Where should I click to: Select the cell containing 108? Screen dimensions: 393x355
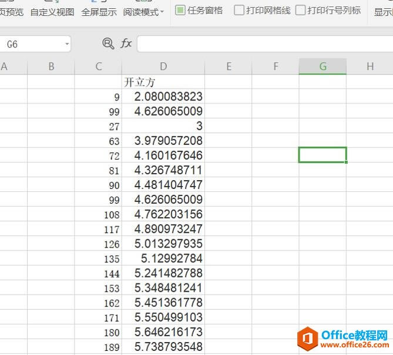pyautogui.click(x=98, y=214)
